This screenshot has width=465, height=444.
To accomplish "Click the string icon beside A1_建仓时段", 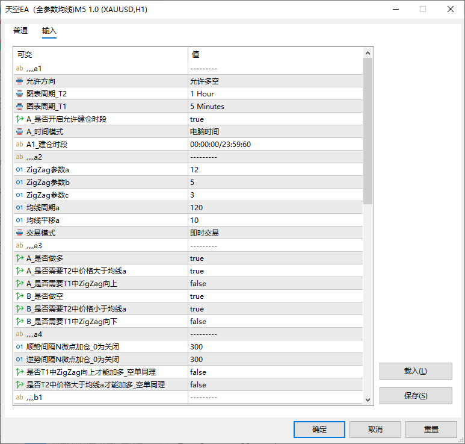I will coord(20,145).
